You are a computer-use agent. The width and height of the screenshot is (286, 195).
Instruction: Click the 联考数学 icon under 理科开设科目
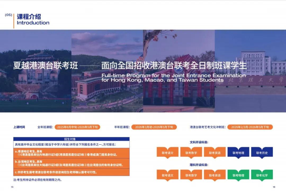pos(191,175)
